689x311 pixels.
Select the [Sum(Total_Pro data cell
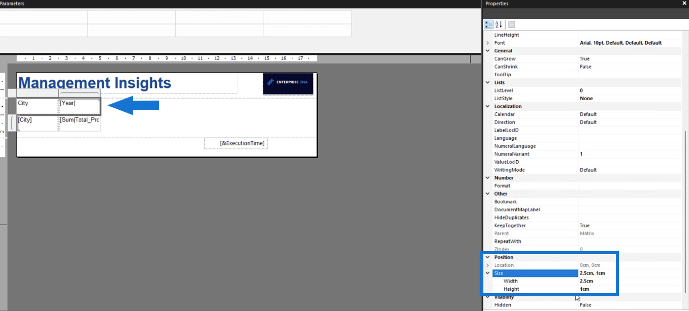[79, 123]
